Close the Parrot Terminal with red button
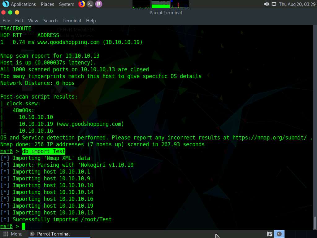Image resolution: width=317 pixels, height=238 pixels. tap(3, 12)
